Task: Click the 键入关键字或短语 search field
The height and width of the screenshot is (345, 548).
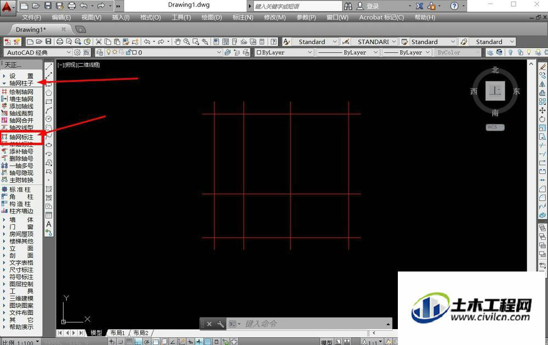Action: [x=297, y=6]
